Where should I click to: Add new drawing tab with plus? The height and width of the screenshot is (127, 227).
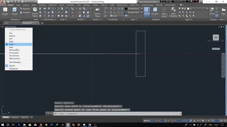[42, 23]
